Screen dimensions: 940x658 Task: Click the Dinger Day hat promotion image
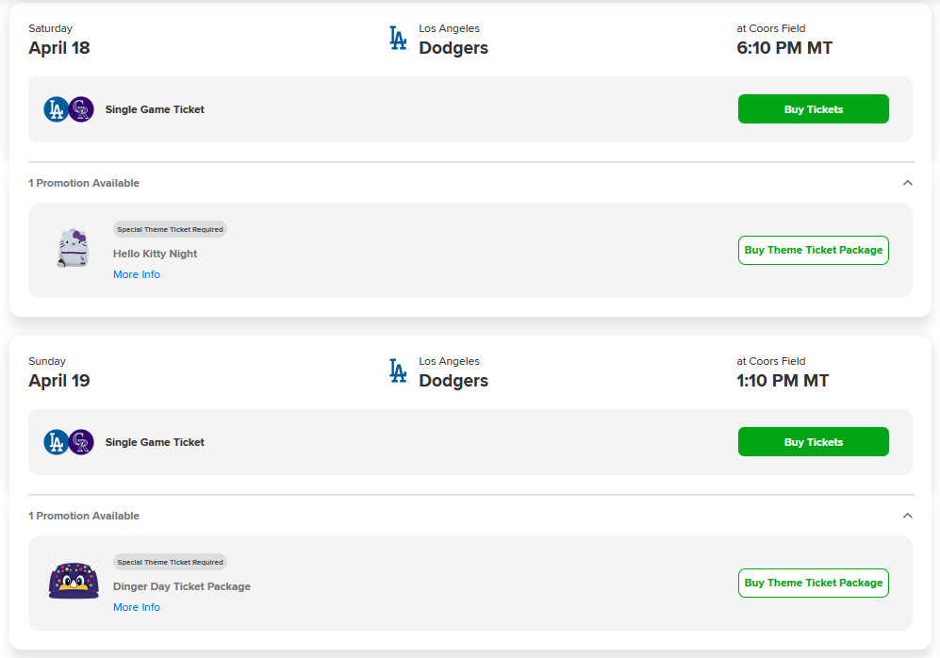coord(74,582)
